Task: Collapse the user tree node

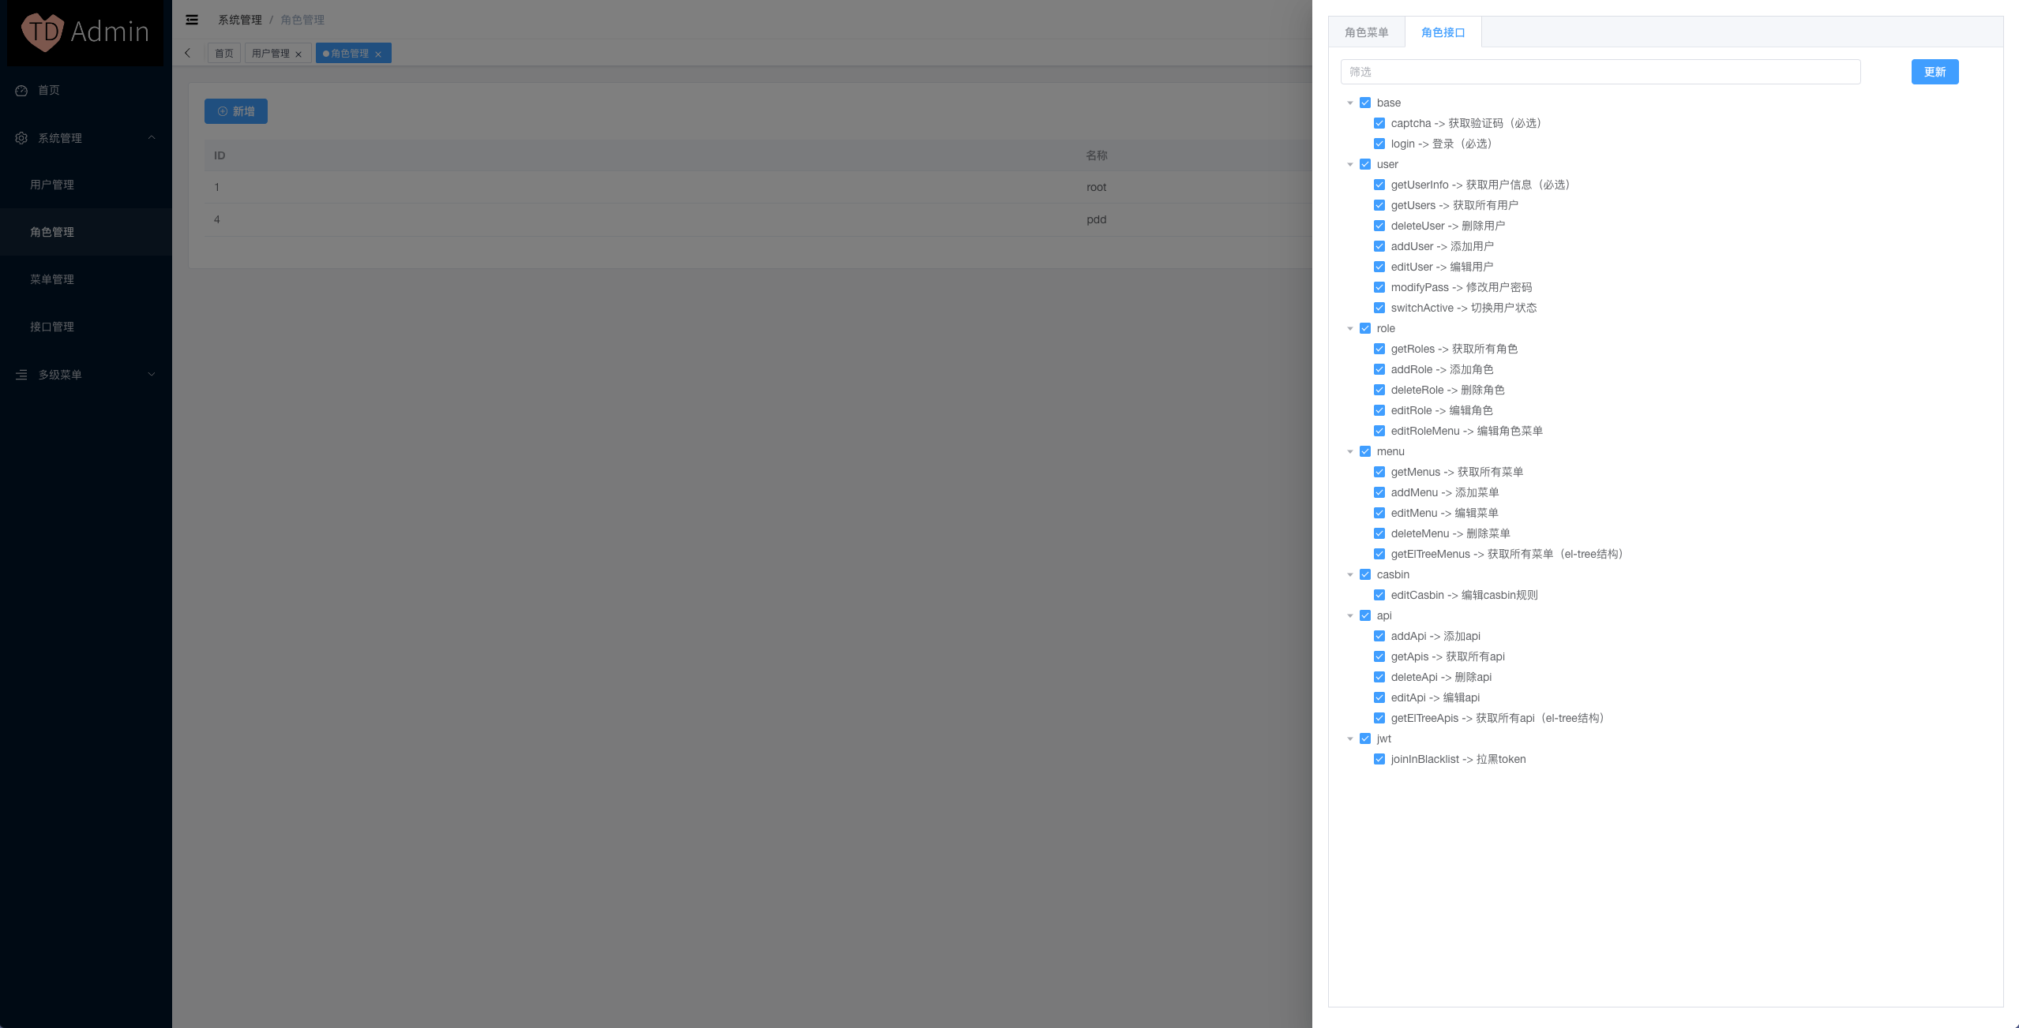Action: pos(1350,164)
